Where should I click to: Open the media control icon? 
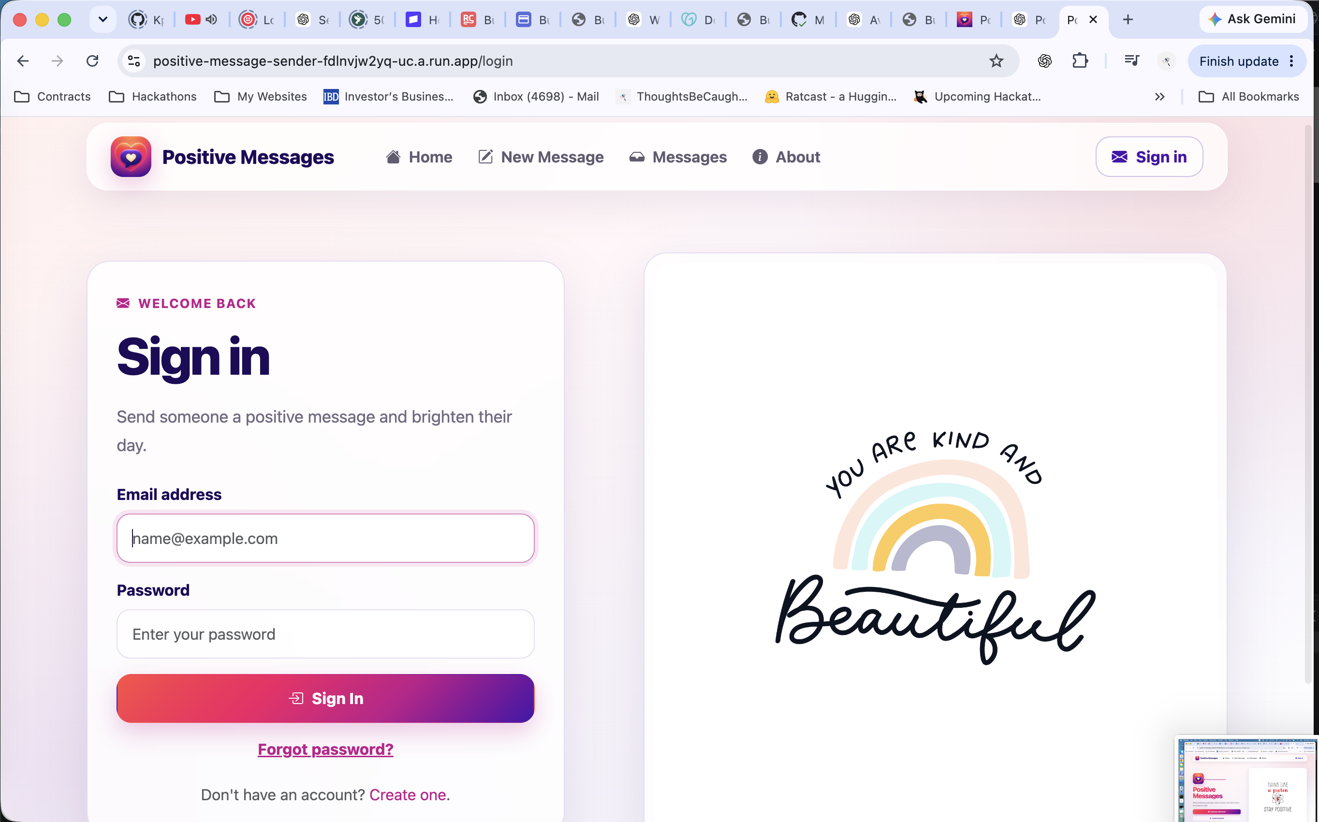(1131, 61)
